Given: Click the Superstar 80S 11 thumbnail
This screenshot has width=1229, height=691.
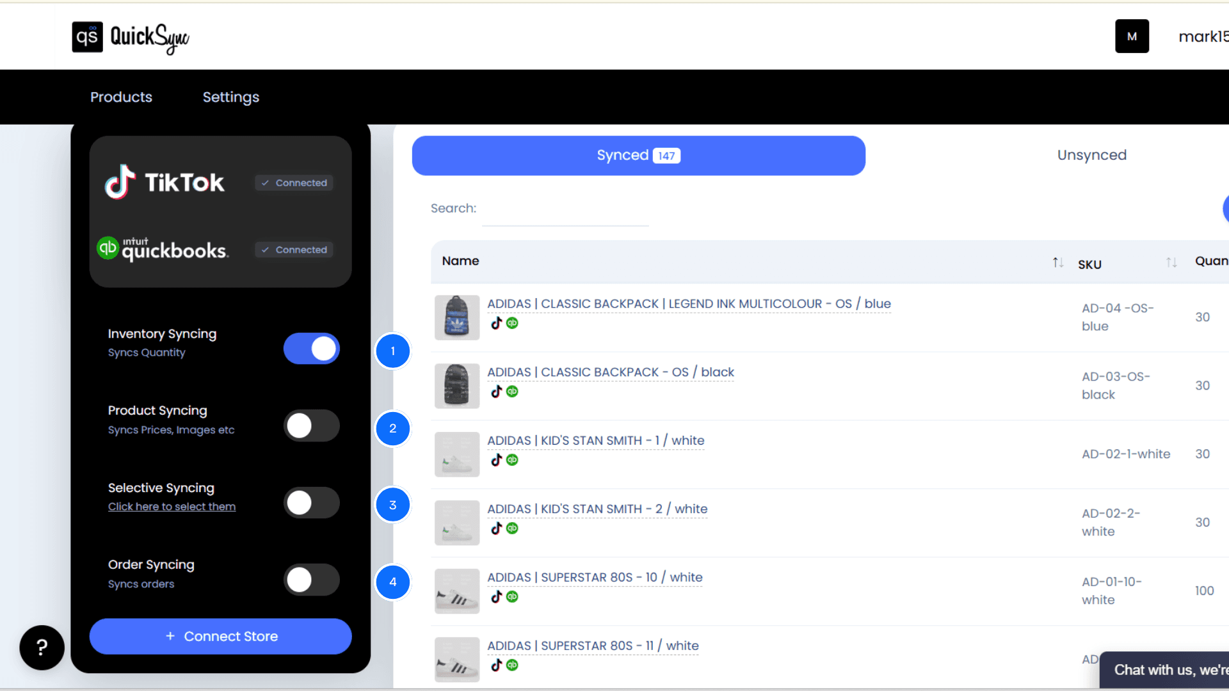Looking at the screenshot, I should 457,660.
